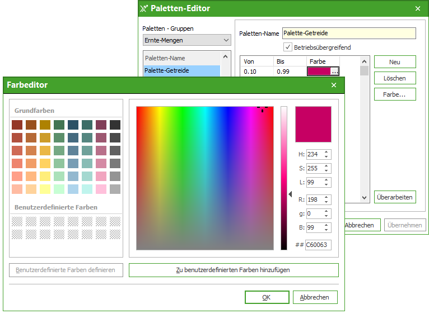
Task: Click the first empty custom color slot
Action: (x=17, y=221)
